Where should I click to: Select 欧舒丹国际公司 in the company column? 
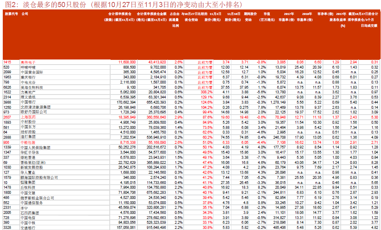[34, 112]
